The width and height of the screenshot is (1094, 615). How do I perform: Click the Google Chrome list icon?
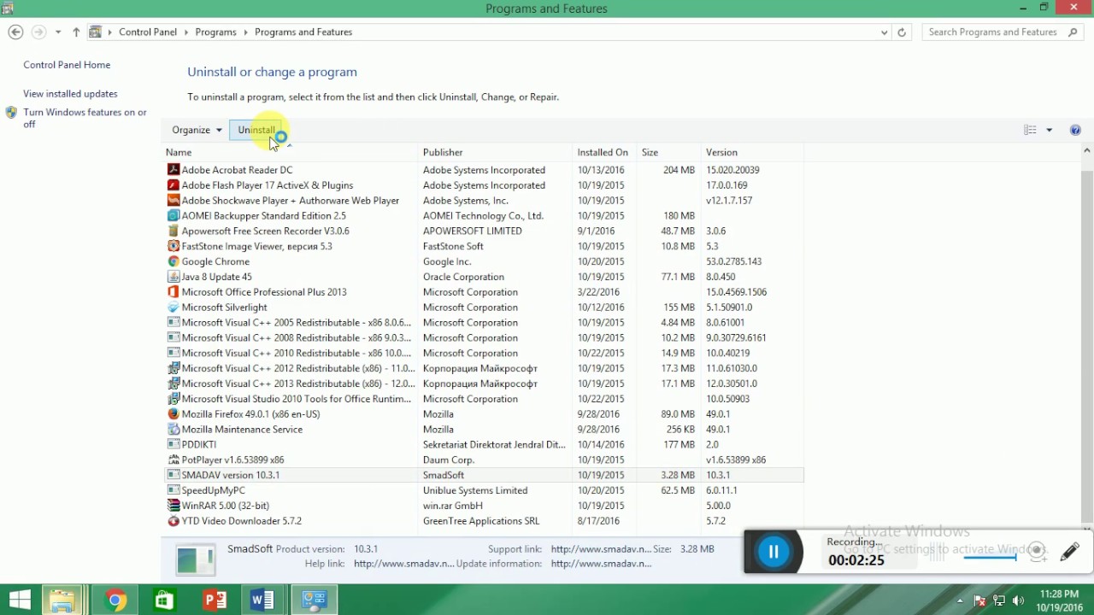point(174,262)
